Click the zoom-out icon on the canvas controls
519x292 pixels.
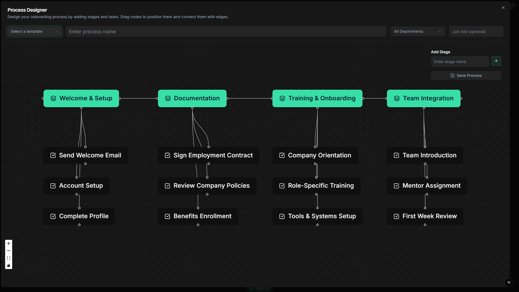(x=9, y=251)
